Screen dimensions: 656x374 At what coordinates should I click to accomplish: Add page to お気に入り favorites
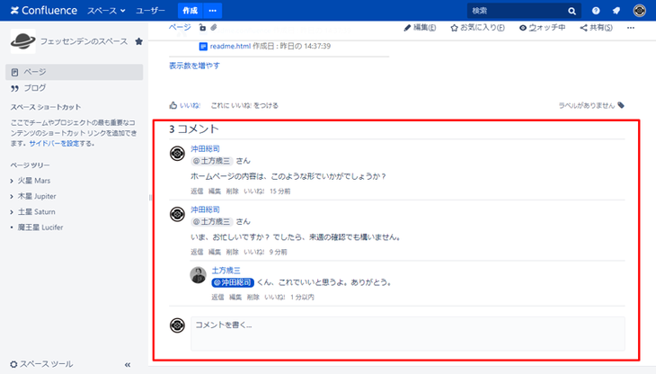477,28
